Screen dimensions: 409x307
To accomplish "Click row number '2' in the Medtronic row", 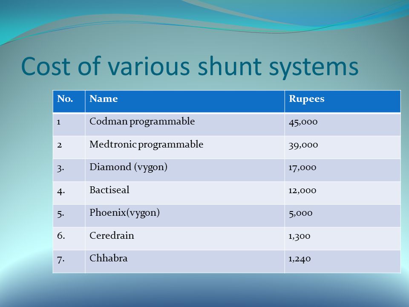I will tap(69, 147).
